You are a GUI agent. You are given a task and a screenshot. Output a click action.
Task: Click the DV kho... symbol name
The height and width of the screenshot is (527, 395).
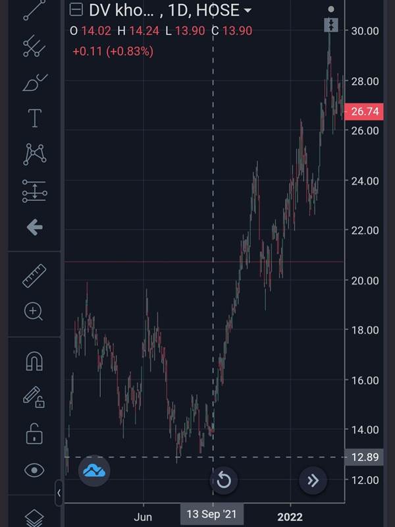(121, 11)
